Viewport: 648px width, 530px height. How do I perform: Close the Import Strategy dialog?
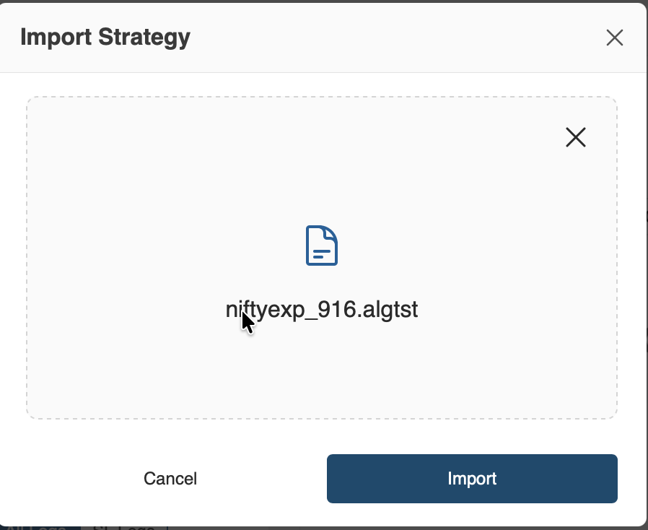(x=614, y=38)
